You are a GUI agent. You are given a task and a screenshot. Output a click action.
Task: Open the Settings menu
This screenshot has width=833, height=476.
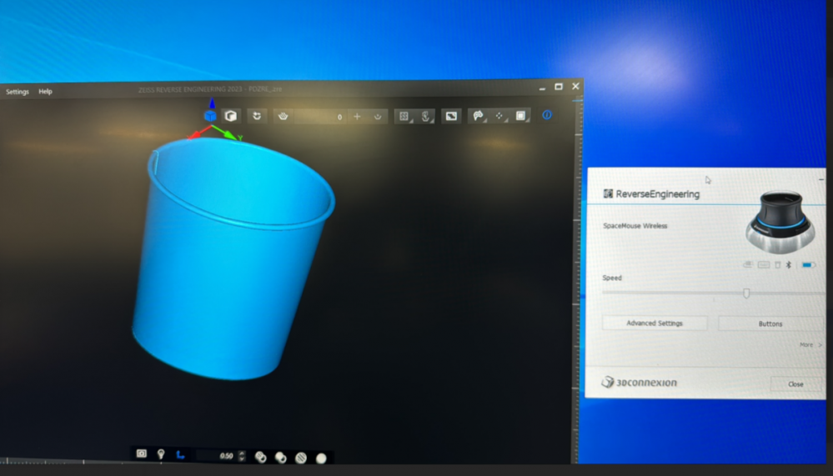coord(18,92)
